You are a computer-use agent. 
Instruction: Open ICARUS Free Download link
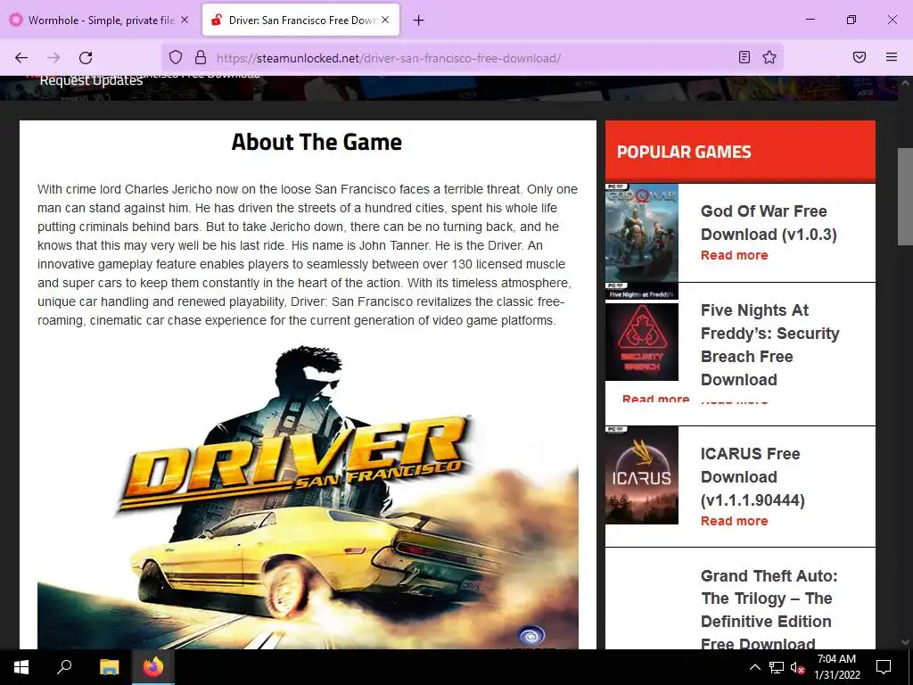[x=753, y=477]
